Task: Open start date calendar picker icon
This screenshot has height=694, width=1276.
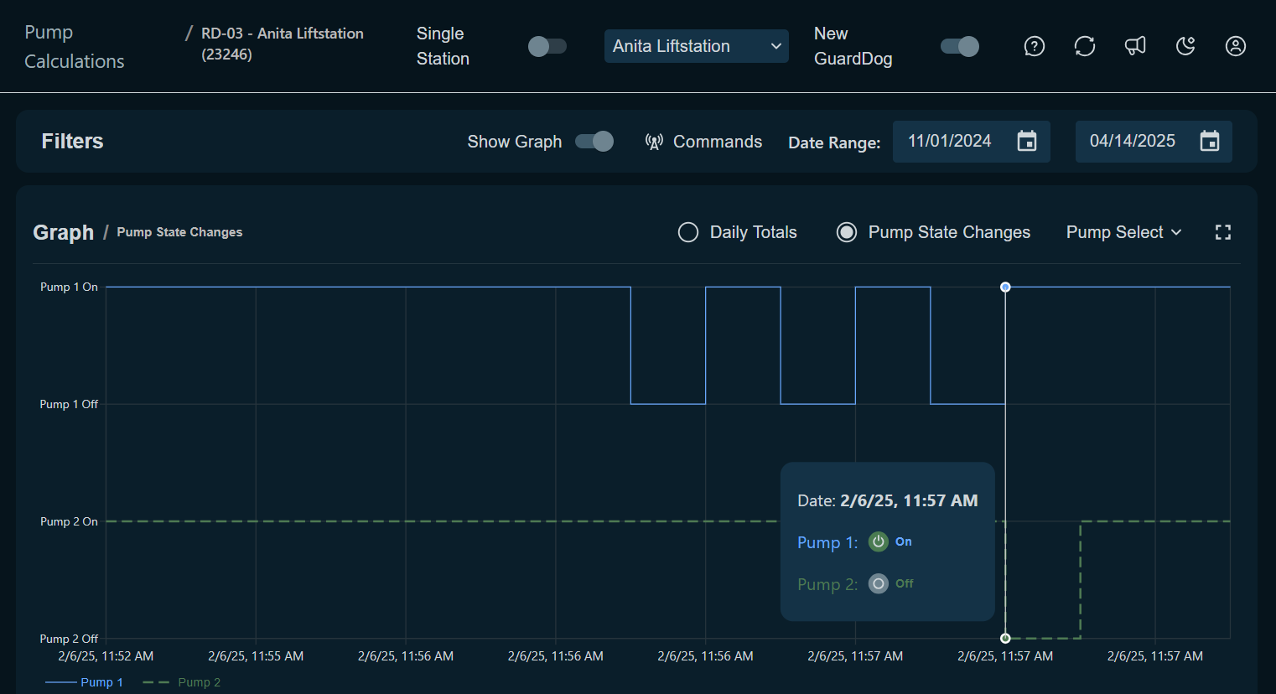Action: tap(1027, 141)
